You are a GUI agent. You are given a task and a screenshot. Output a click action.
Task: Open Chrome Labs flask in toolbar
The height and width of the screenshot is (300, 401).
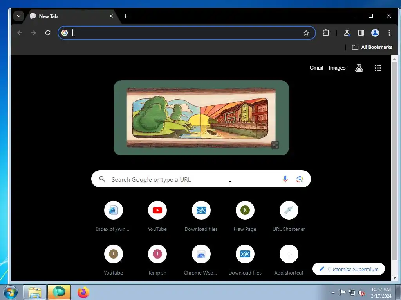click(x=347, y=33)
